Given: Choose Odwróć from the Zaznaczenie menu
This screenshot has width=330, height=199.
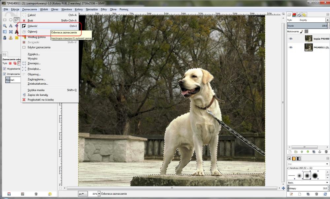Looking at the screenshot, I should (x=32, y=26).
